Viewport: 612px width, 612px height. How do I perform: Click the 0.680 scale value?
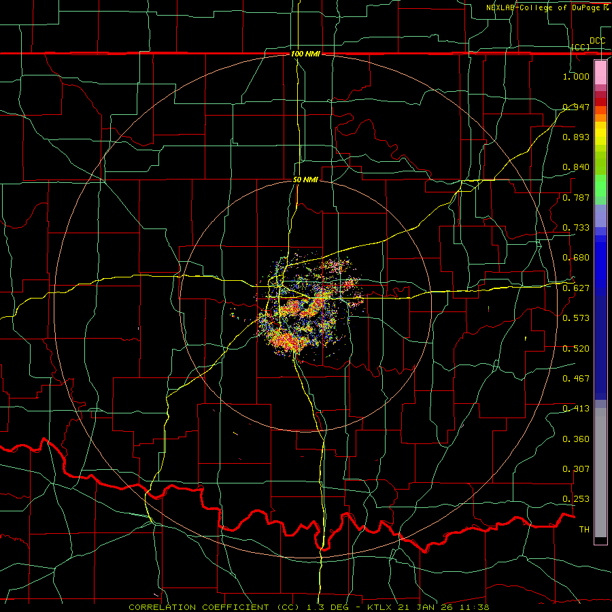[x=576, y=257]
